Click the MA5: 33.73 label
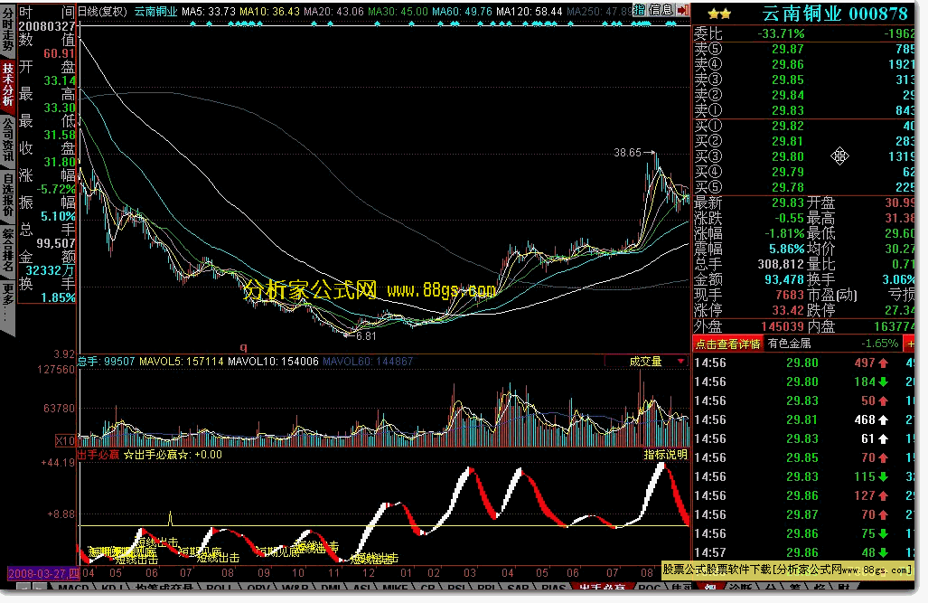 (209, 11)
